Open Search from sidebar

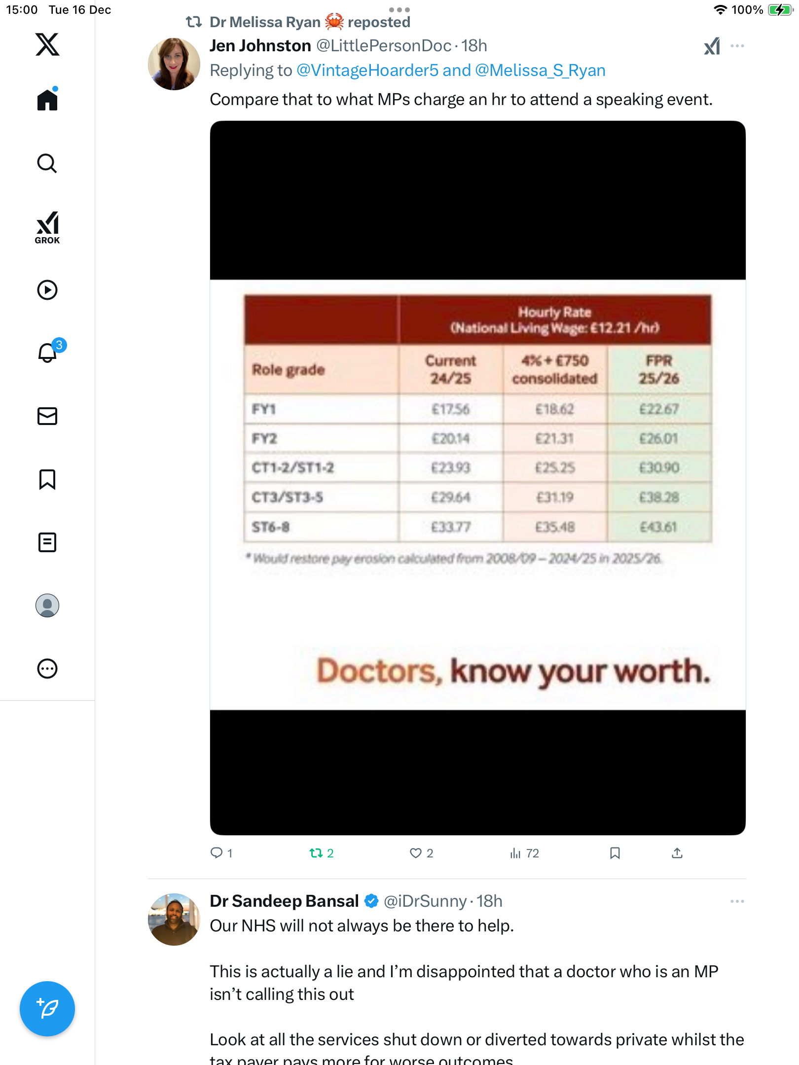click(x=47, y=164)
